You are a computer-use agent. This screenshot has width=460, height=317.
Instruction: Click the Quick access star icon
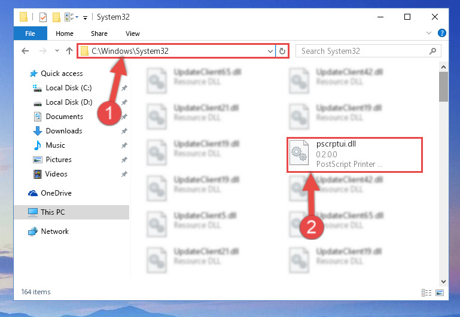click(33, 74)
